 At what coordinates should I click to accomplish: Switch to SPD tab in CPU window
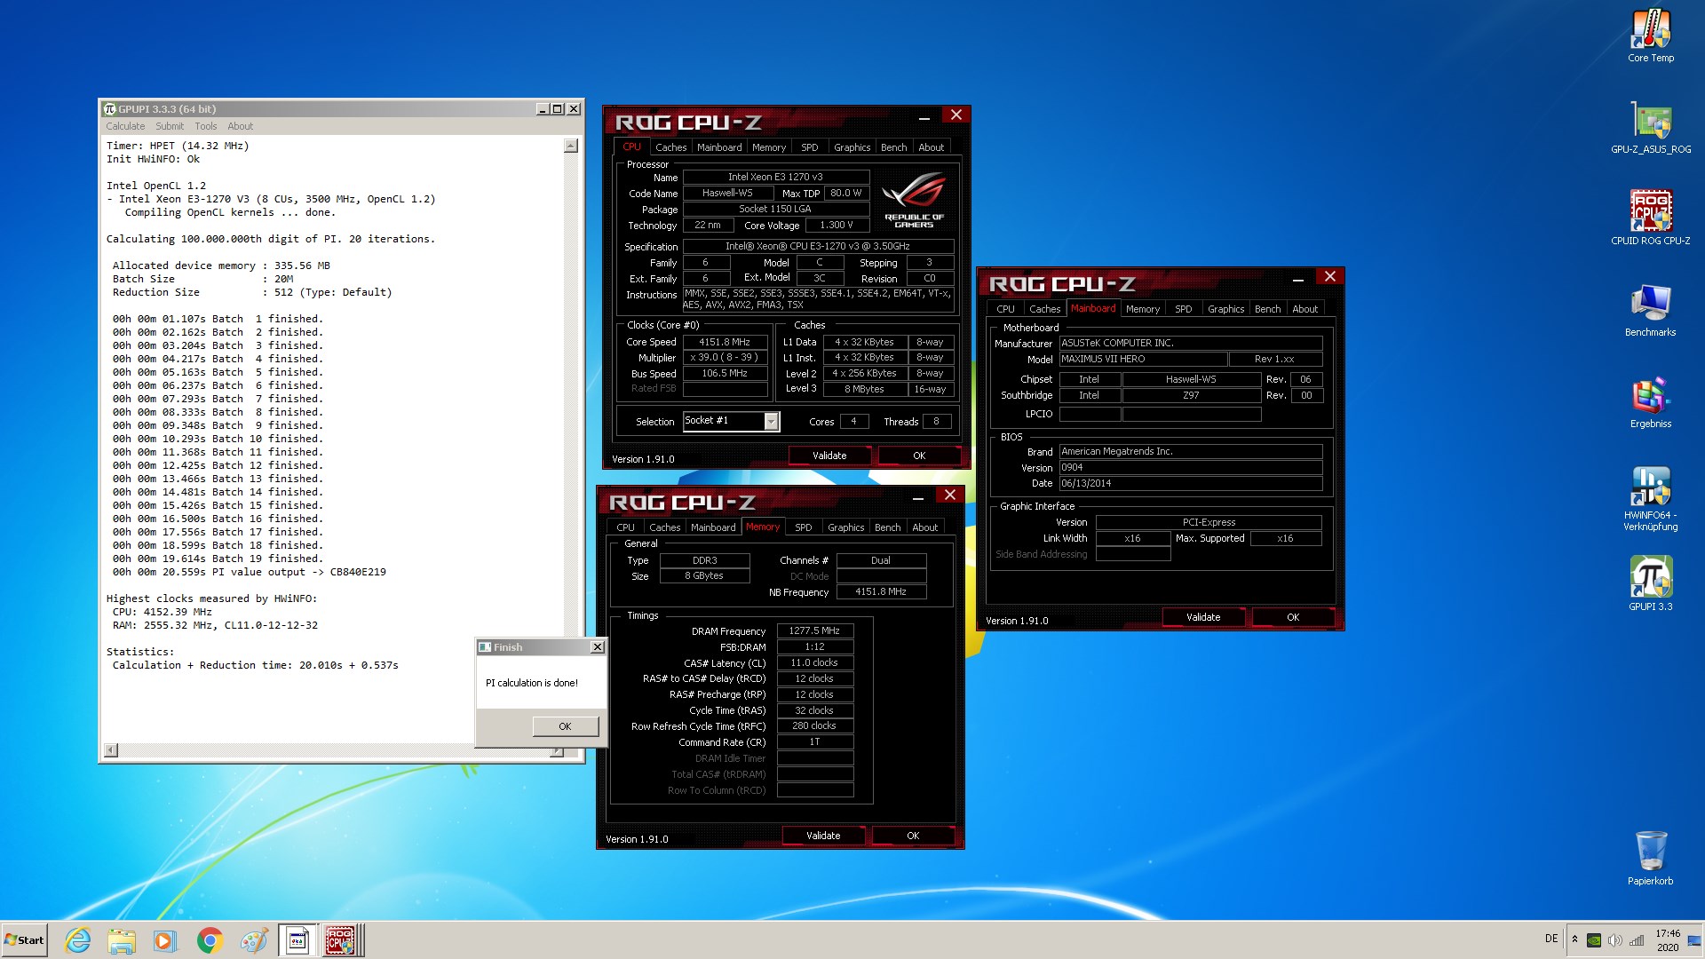[809, 147]
